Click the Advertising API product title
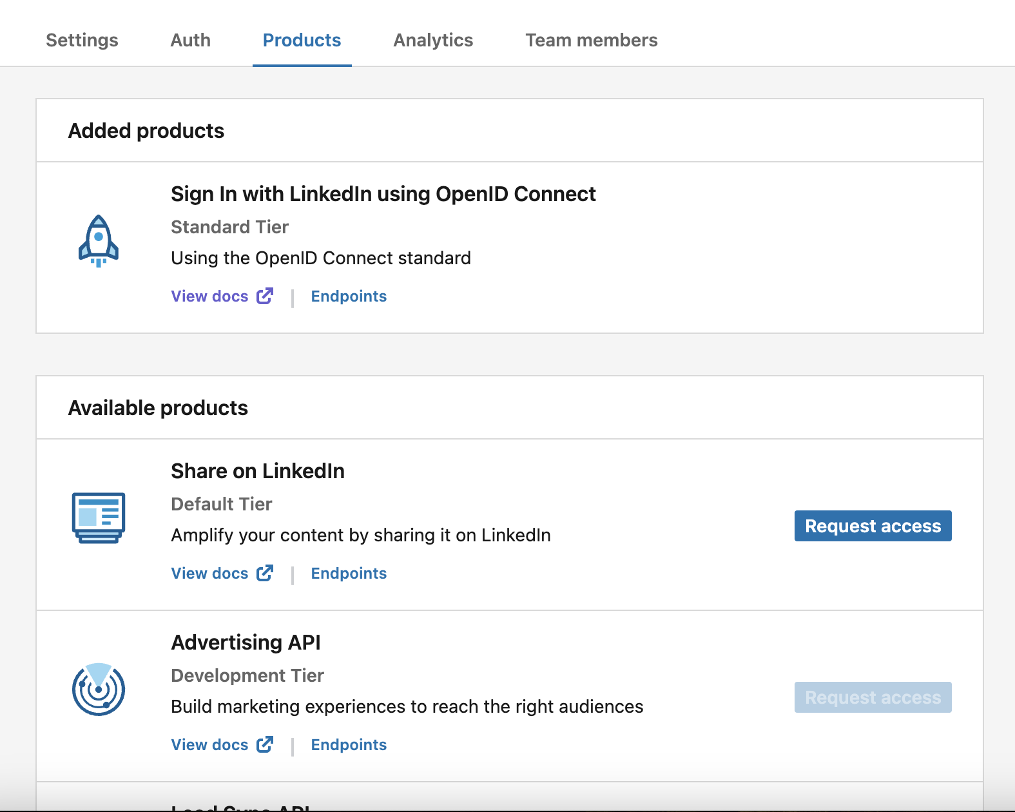 tap(246, 643)
